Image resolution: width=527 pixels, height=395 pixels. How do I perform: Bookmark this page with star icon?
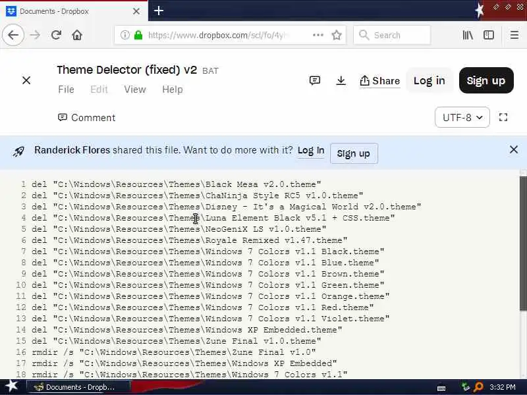click(337, 35)
